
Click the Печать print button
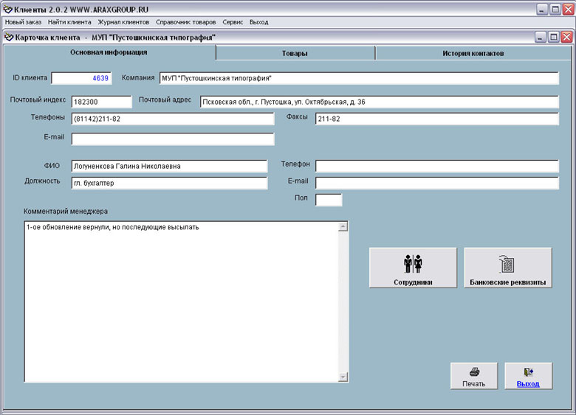(x=473, y=376)
